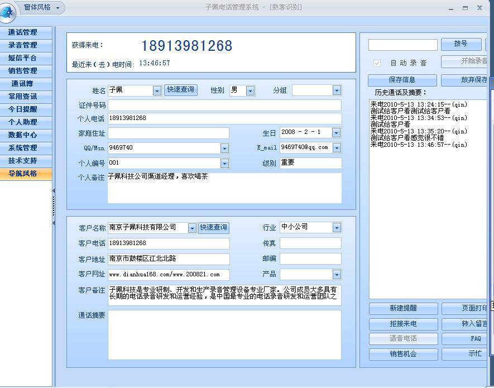Expand the 生日 date picker arrow
This screenshot has width=494, height=388.
[x=336, y=133]
